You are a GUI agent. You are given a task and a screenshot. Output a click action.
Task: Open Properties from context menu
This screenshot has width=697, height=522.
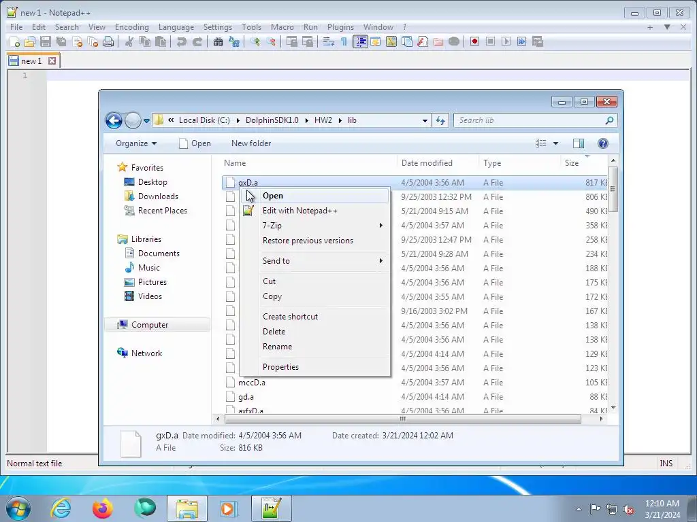[314, 367]
